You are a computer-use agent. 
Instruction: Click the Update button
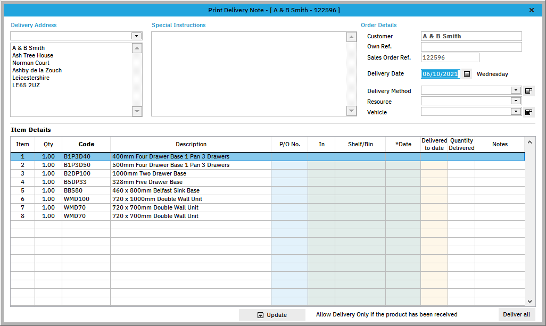(272, 314)
